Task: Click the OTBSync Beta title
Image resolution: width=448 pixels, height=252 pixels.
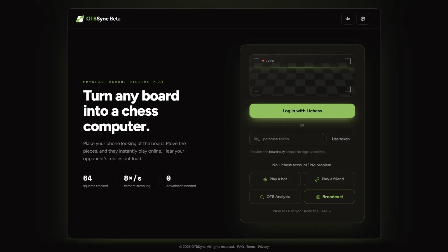Action: 103,19
